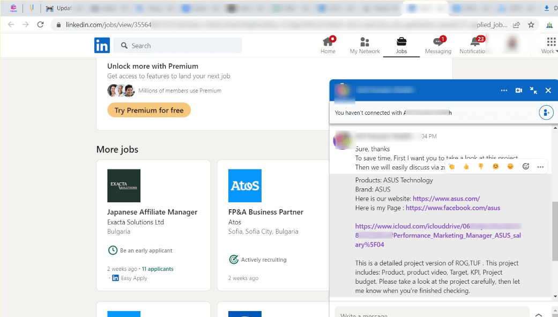Screen dimensions: 558x317
Task: Click Try Premium for free
Action: (147, 109)
